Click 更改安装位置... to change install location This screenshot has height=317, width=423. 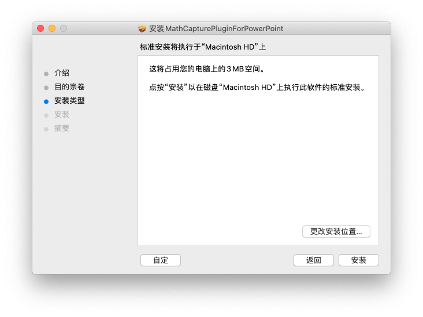(336, 232)
